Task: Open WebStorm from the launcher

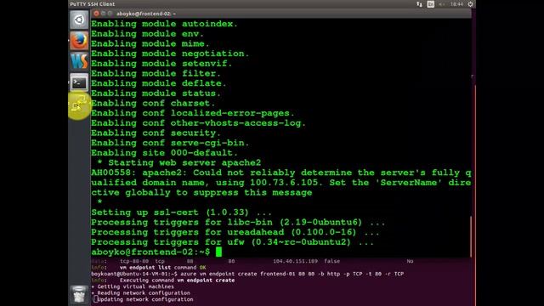Action: (79, 62)
